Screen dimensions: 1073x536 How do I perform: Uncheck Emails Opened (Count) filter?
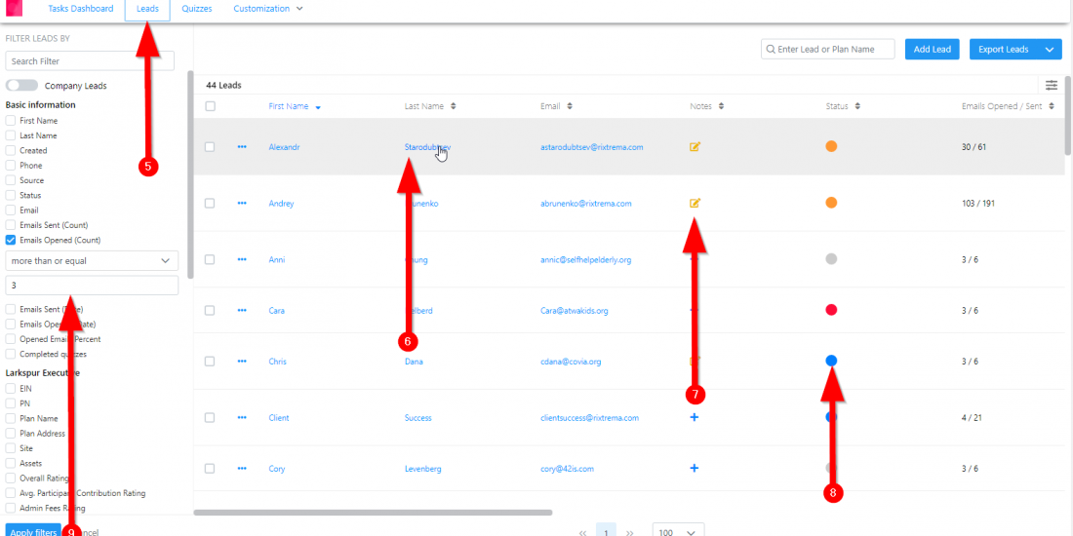(11, 240)
